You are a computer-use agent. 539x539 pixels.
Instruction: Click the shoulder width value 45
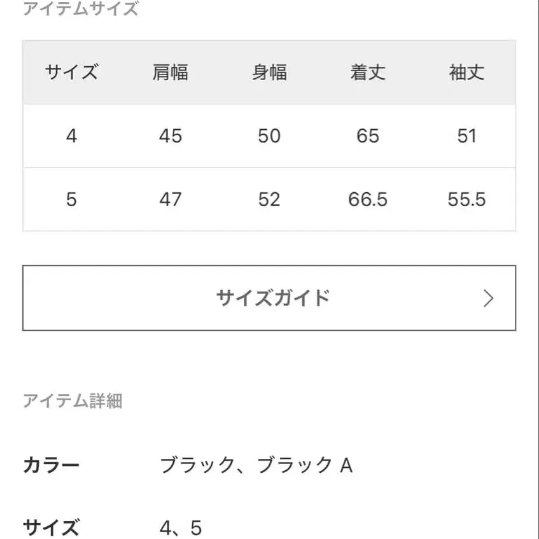pyautogui.click(x=170, y=136)
